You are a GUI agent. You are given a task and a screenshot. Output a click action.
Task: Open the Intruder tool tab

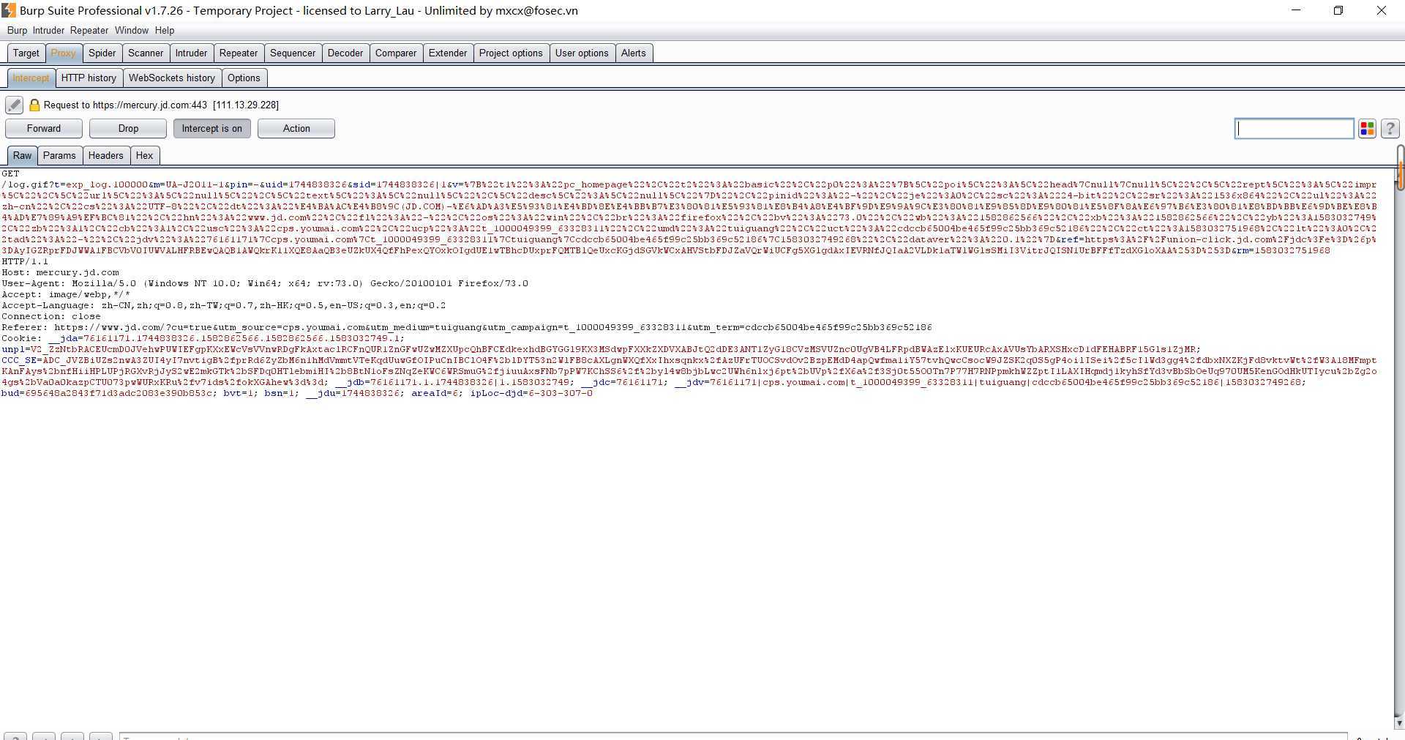(x=191, y=53)
